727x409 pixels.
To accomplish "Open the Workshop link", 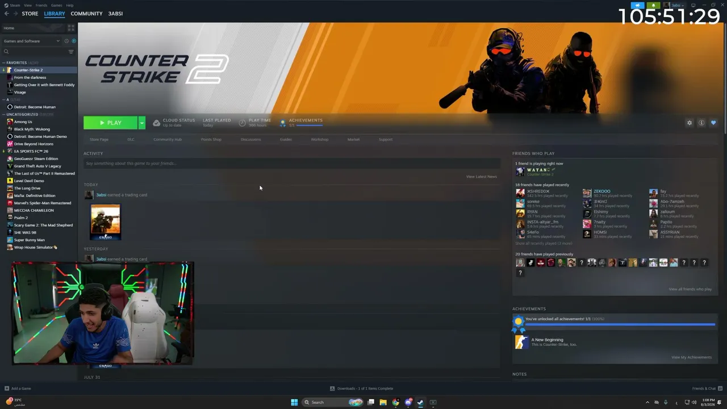I will tap(320, 139).
